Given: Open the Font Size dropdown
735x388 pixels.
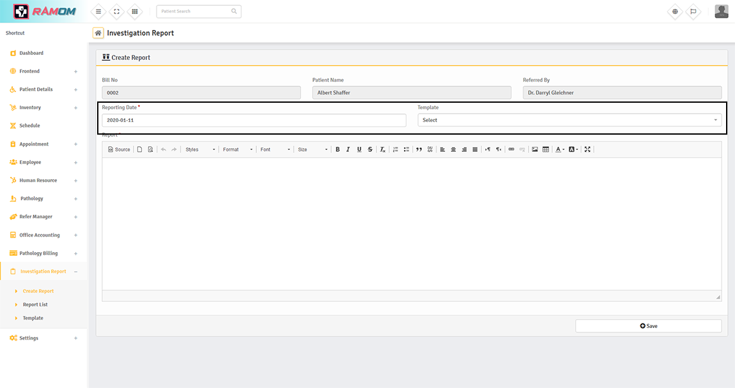Looking at the screenshot, I should pyautogui.click(x=313, y=149).
